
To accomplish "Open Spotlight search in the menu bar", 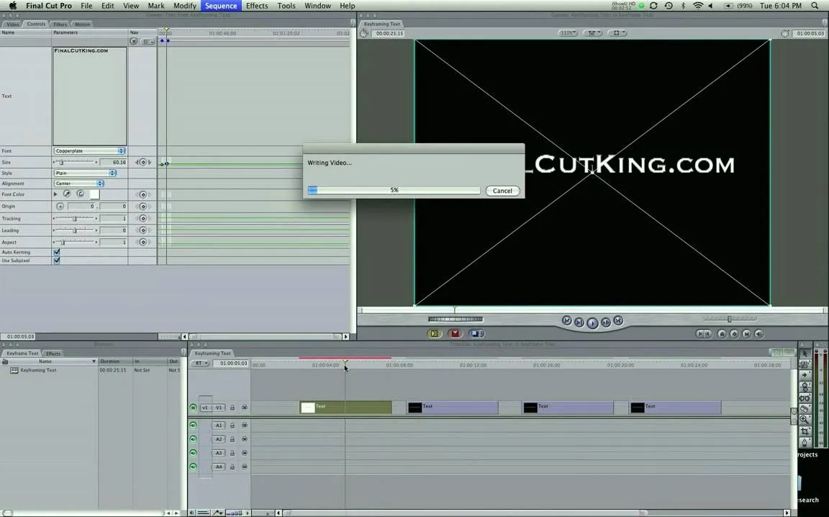I will coord(815,6).
